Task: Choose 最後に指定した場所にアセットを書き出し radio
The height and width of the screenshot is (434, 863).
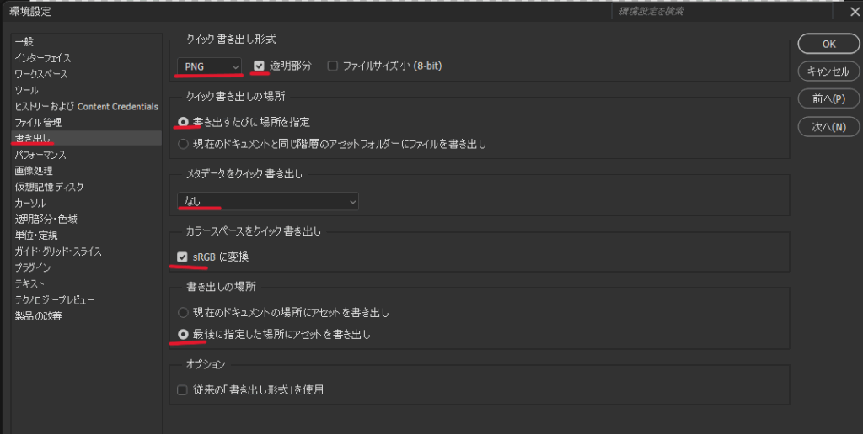Action: coord(183,334)
